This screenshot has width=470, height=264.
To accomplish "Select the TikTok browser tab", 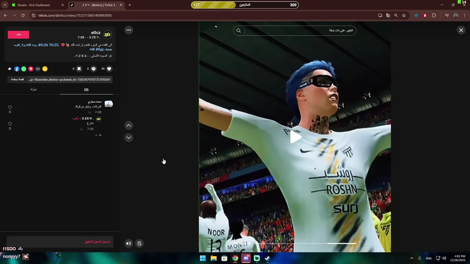I will tap(97, 5).
